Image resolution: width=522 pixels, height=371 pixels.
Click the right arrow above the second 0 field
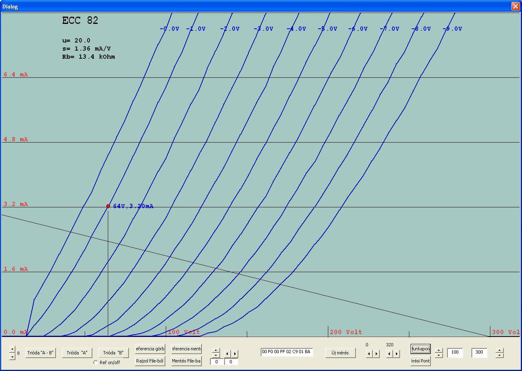coord(234,354)
